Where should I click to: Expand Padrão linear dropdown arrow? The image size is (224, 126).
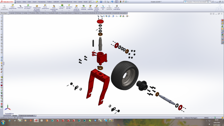tap(28, 11)
